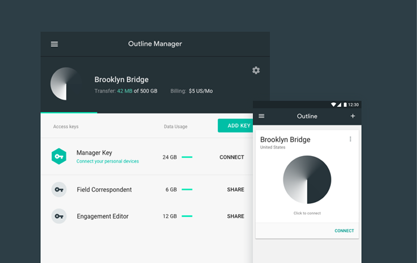Click the large circle to connect
Screen dimensions: 417x263
tap(307, 180)
